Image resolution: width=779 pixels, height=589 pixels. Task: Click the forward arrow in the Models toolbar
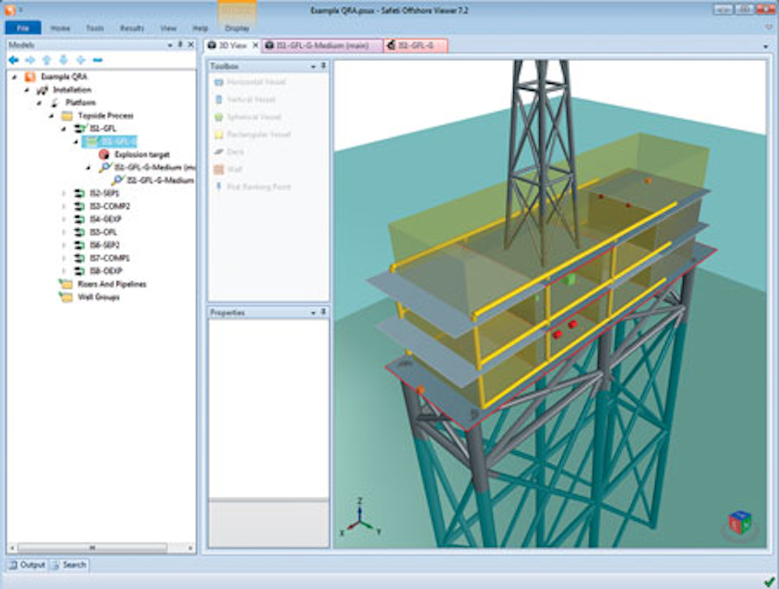[30, 60]
